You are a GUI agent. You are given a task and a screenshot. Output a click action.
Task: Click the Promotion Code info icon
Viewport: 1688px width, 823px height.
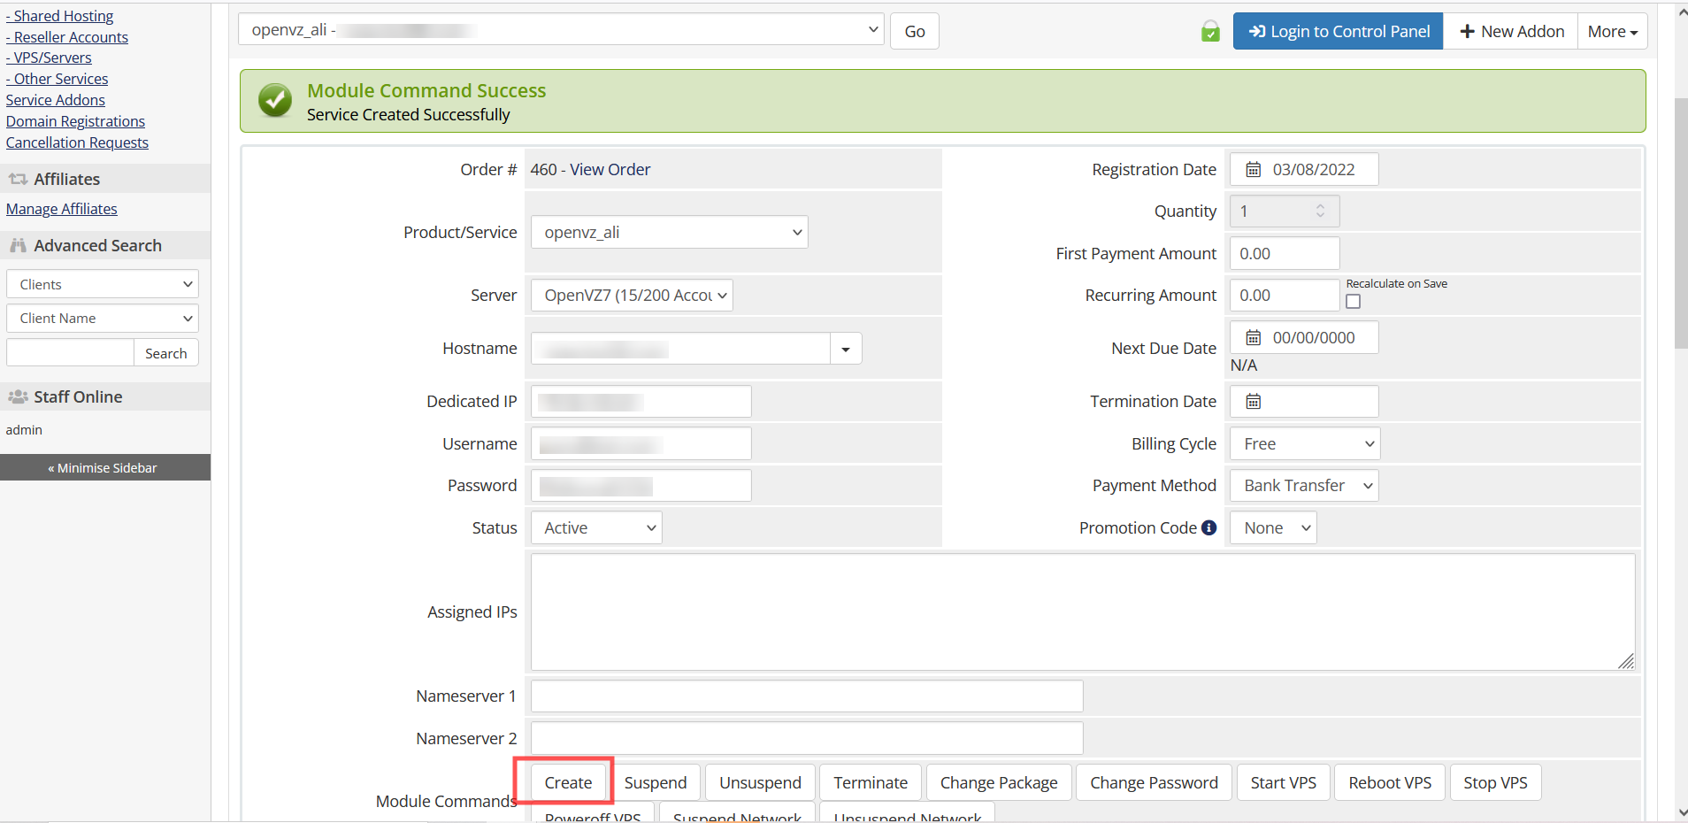point(1208,528)
